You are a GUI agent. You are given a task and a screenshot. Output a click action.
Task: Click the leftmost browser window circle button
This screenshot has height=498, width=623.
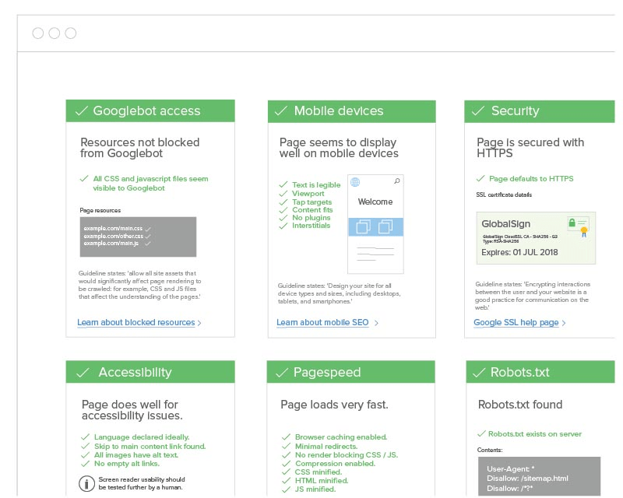[37, 33]
